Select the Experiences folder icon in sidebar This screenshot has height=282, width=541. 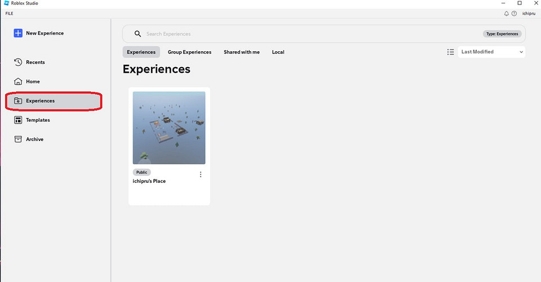point(19,101)
